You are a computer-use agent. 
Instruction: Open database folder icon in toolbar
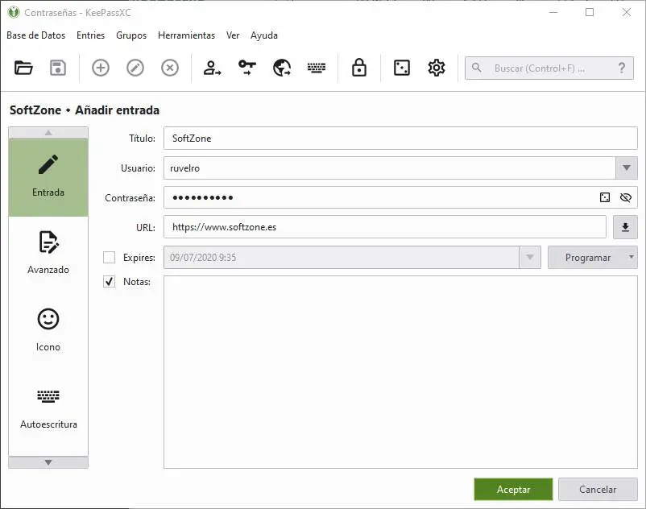23,68
